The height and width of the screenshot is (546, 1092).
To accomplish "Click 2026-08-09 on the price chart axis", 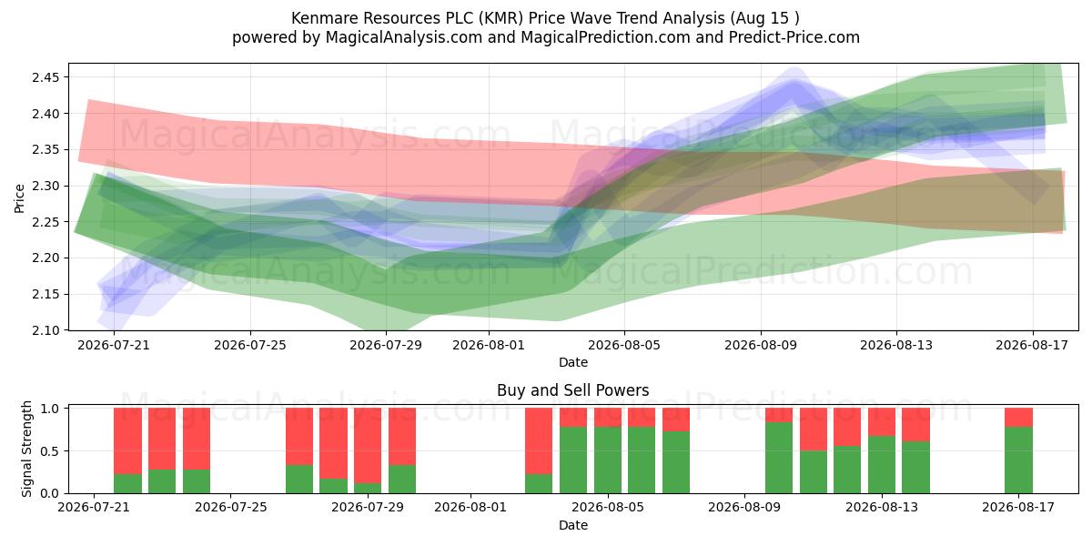I will [760, 345].
